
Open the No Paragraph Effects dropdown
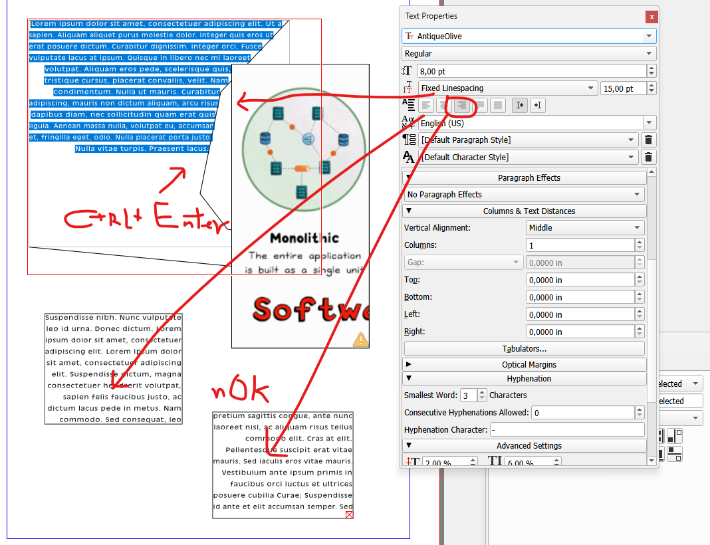pyautogui.click(x=525, y=194)
